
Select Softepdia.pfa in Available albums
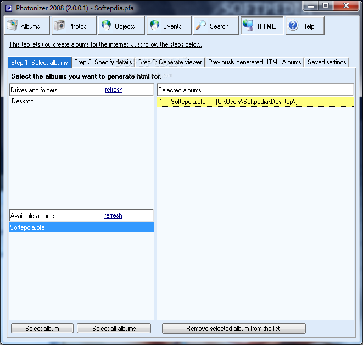point(81,227)
